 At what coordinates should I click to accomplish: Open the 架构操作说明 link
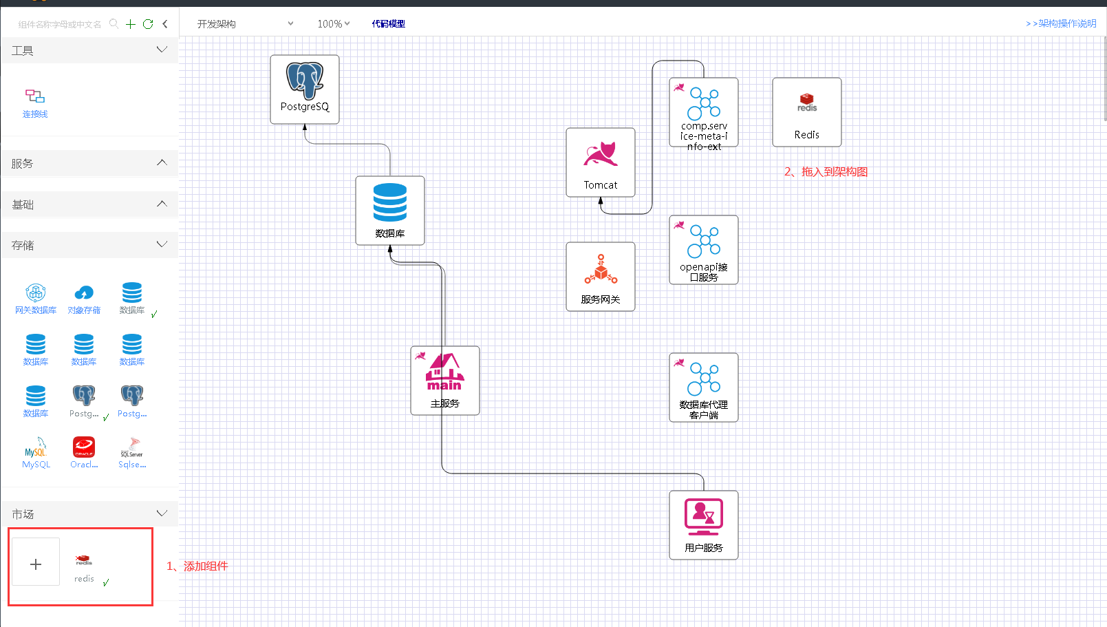tap(1061, 23)
